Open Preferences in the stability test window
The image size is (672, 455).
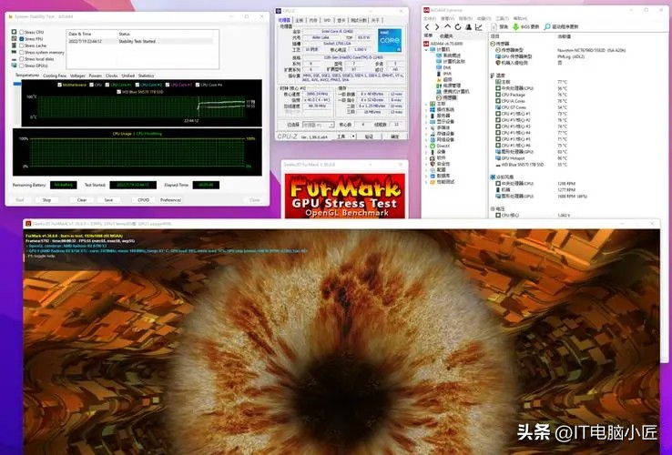click(170, 200)
